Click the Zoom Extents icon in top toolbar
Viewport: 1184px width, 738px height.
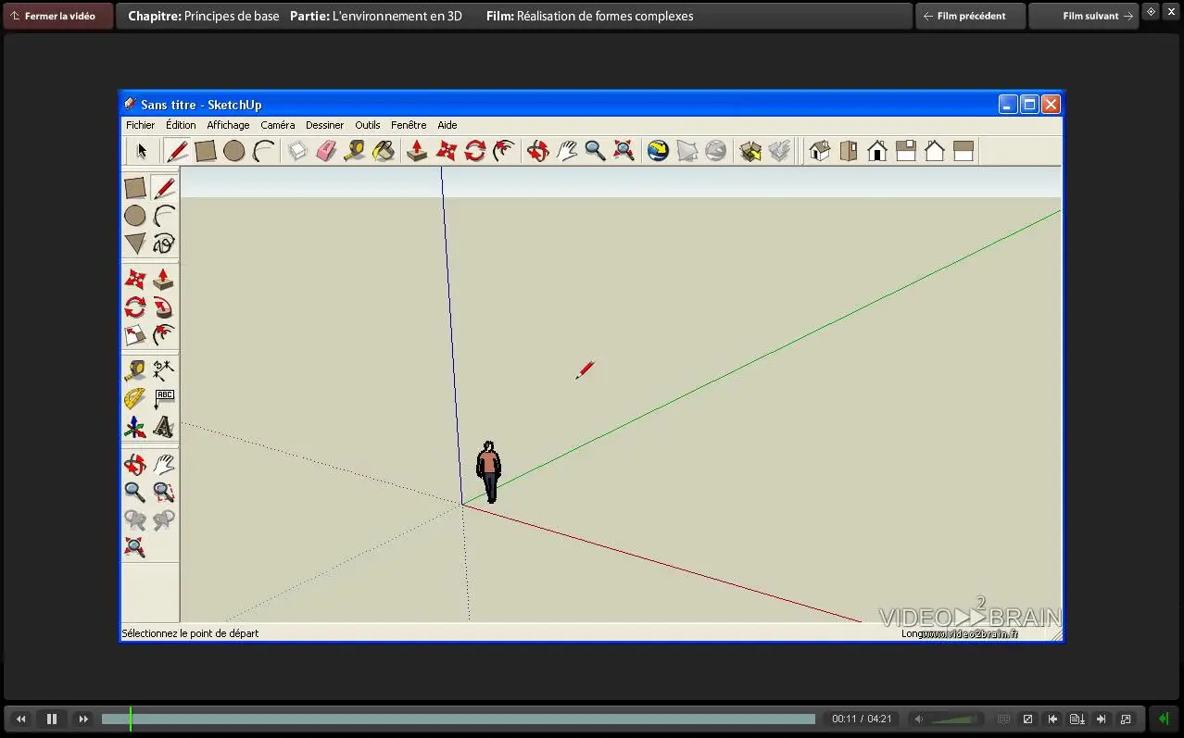point(623,151)
